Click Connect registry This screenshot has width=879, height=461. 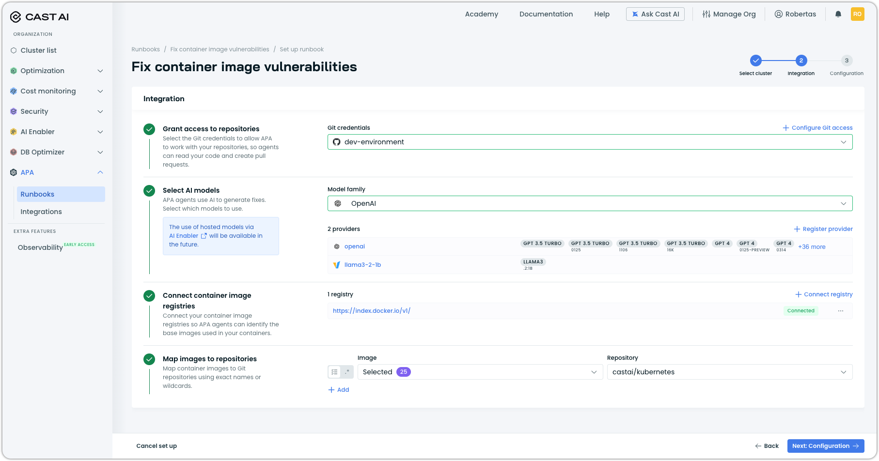[824, 294]
